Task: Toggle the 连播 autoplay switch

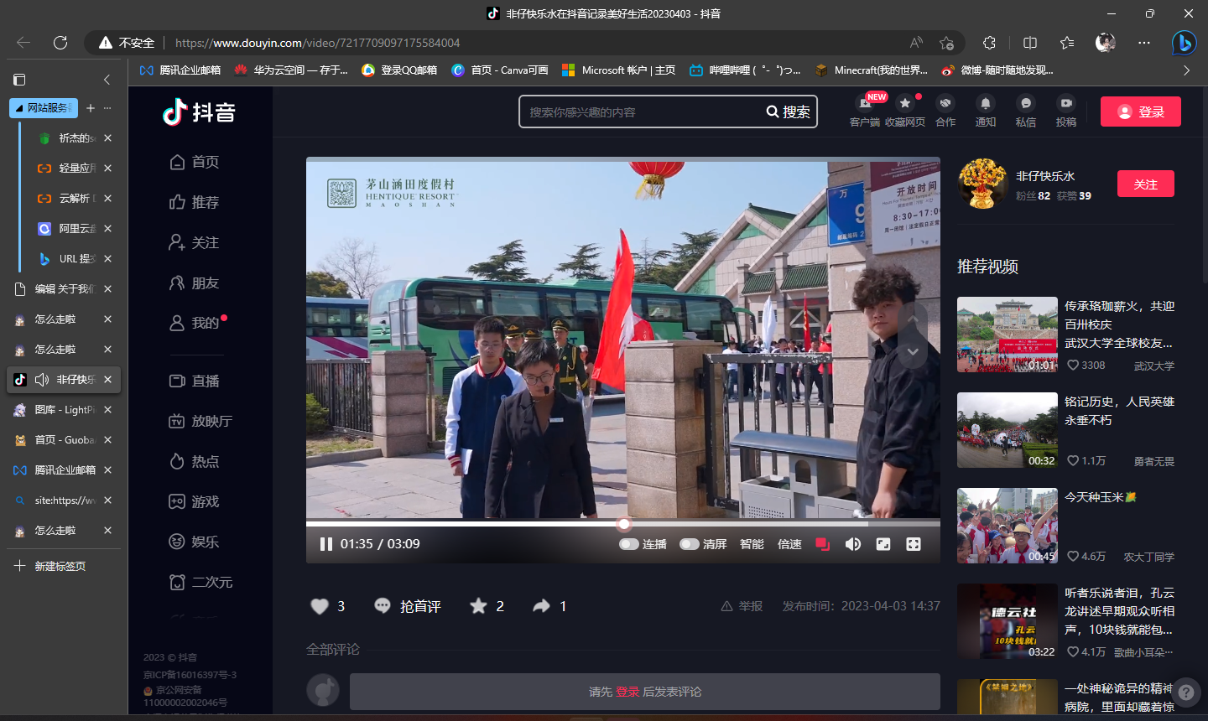Action: click(629, 544)
